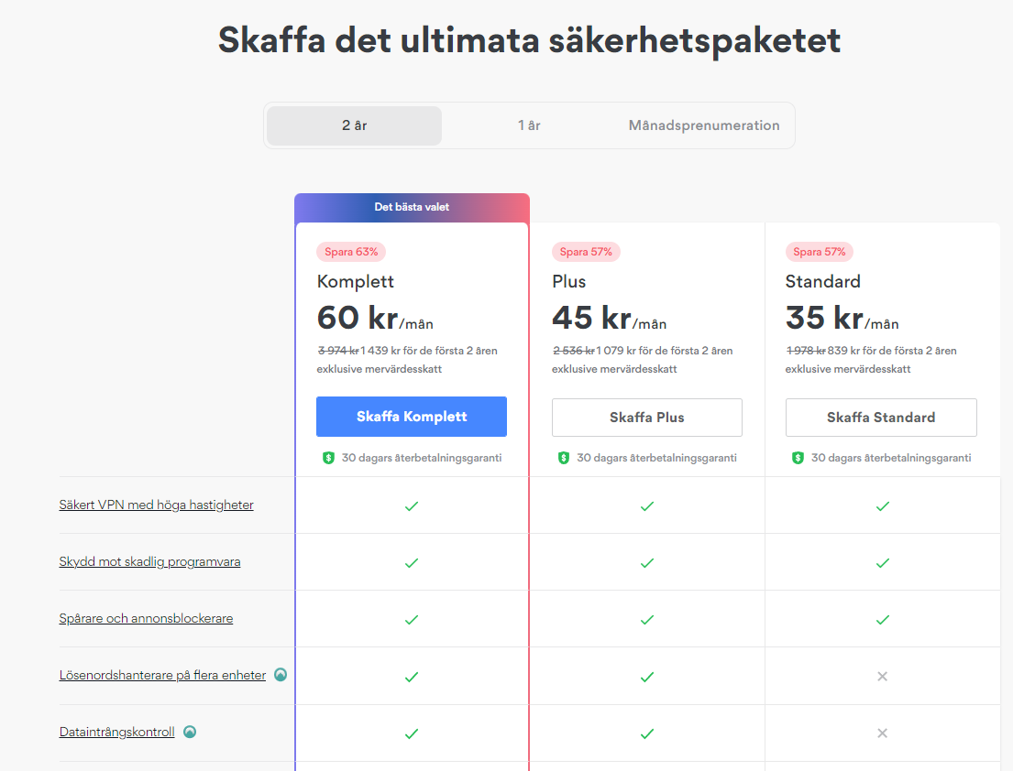Viewport: 1013px width, 771px height.
Task: Click the Skaffa Komplett button
Action: [x=412, y=417]
